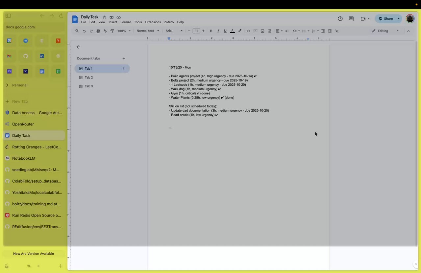Toggle bold formatting
The width and height of the screenshot is (421, 273).
point(211,31)
